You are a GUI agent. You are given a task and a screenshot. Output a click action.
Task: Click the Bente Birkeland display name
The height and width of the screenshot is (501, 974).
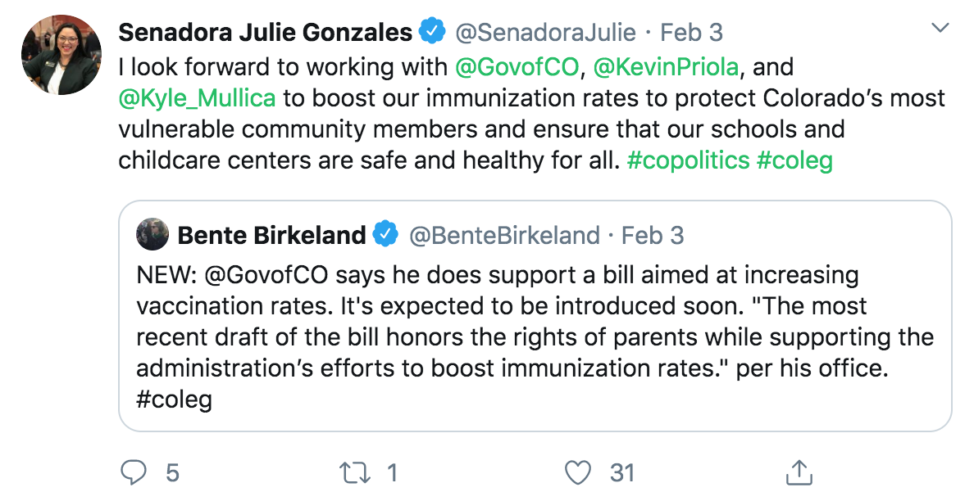click(271, 236)
